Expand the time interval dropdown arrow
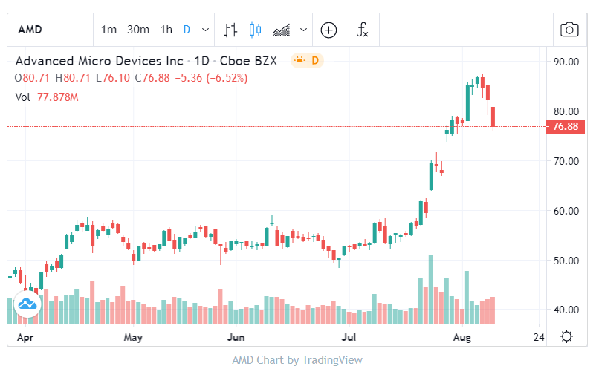 coord(205,30)
